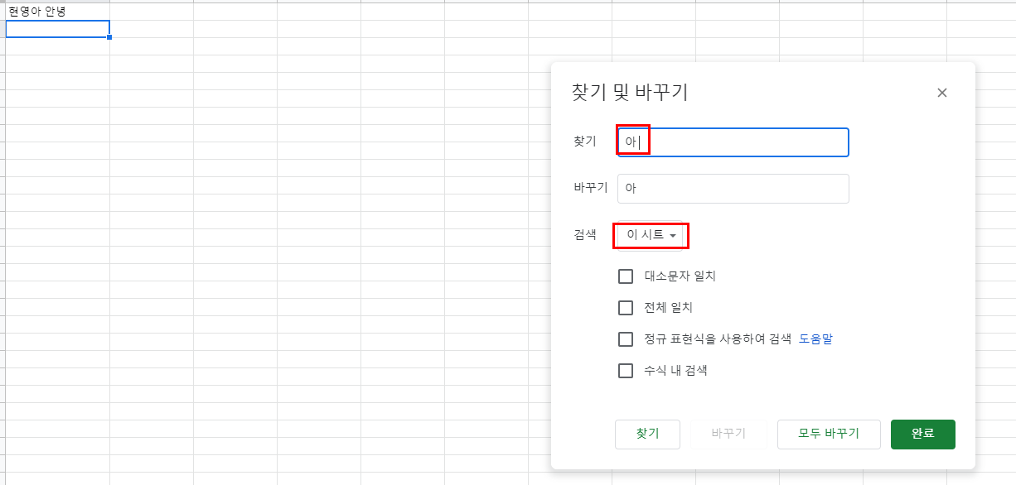Select the empty cell right of 현영아 안녕
This screenshot has height=485, width=1016.
coord(152,12)
